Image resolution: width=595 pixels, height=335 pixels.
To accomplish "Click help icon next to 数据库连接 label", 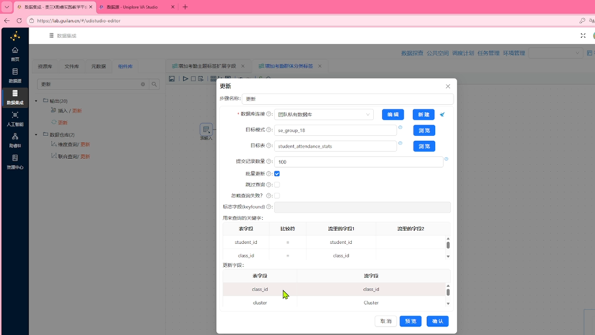I will point(269,114).
